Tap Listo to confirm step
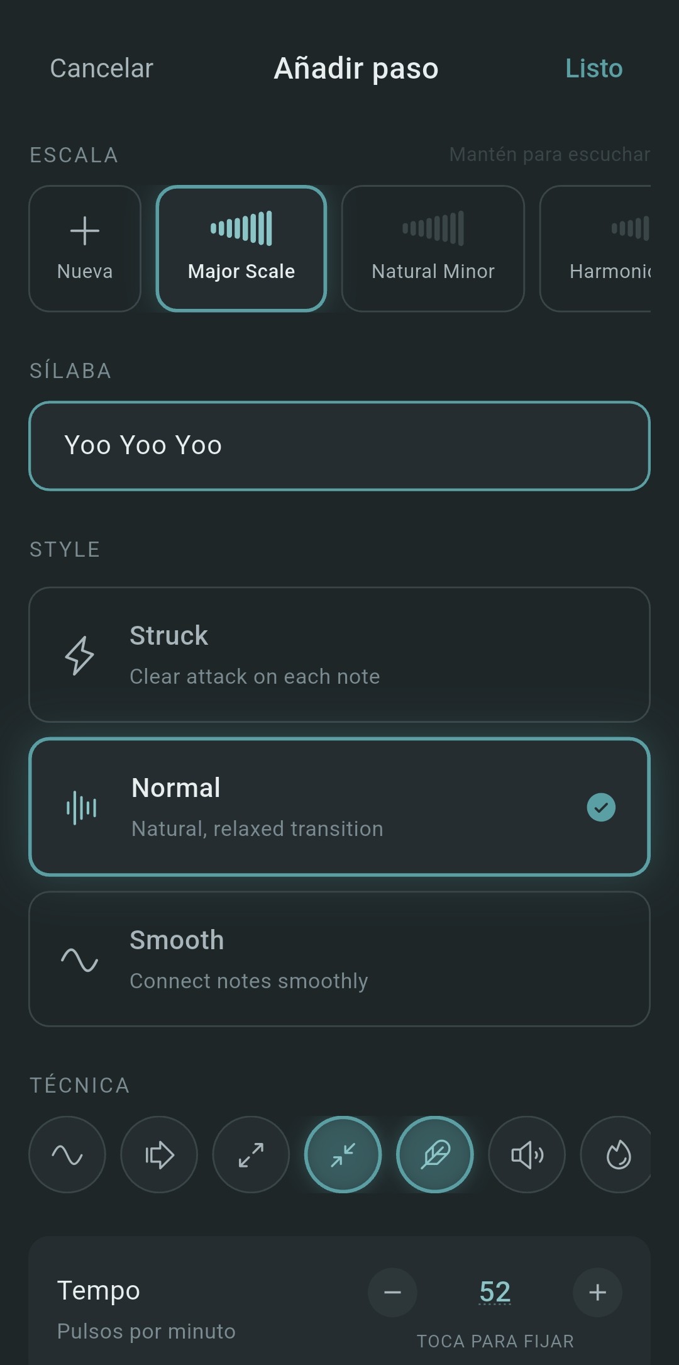This screenshot has height=1365, width=679. point(593,69)
